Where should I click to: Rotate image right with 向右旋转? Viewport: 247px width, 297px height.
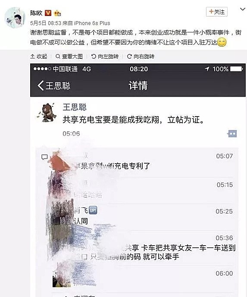tap(141, 56)
